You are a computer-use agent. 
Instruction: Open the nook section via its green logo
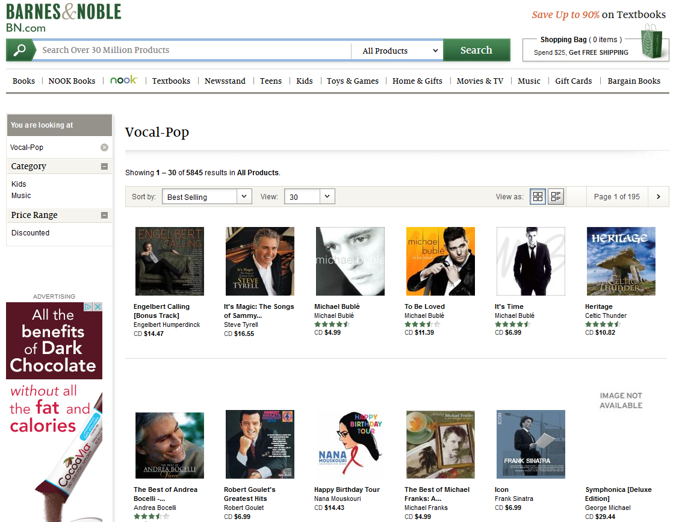click(123, 79)
